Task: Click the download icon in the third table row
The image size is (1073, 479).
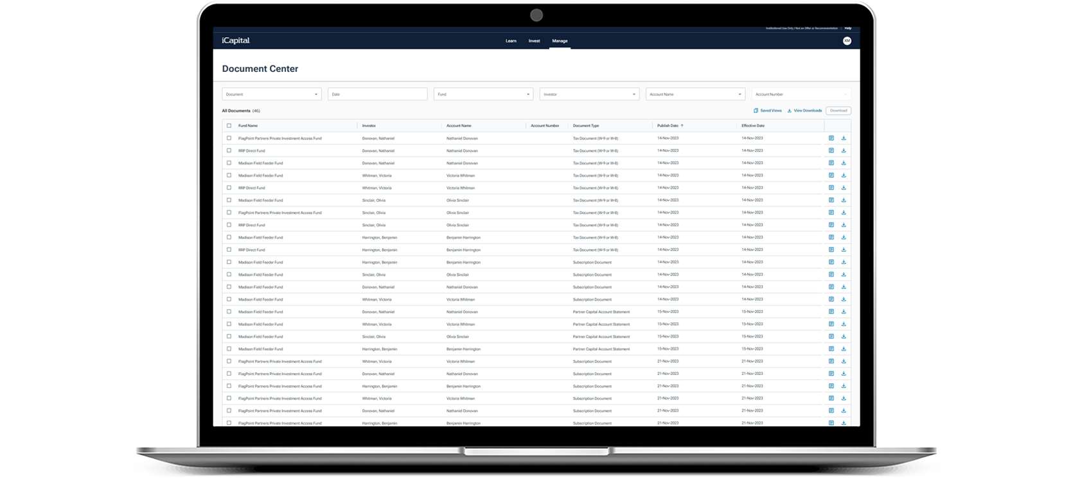Action: (x=844, y=163)
